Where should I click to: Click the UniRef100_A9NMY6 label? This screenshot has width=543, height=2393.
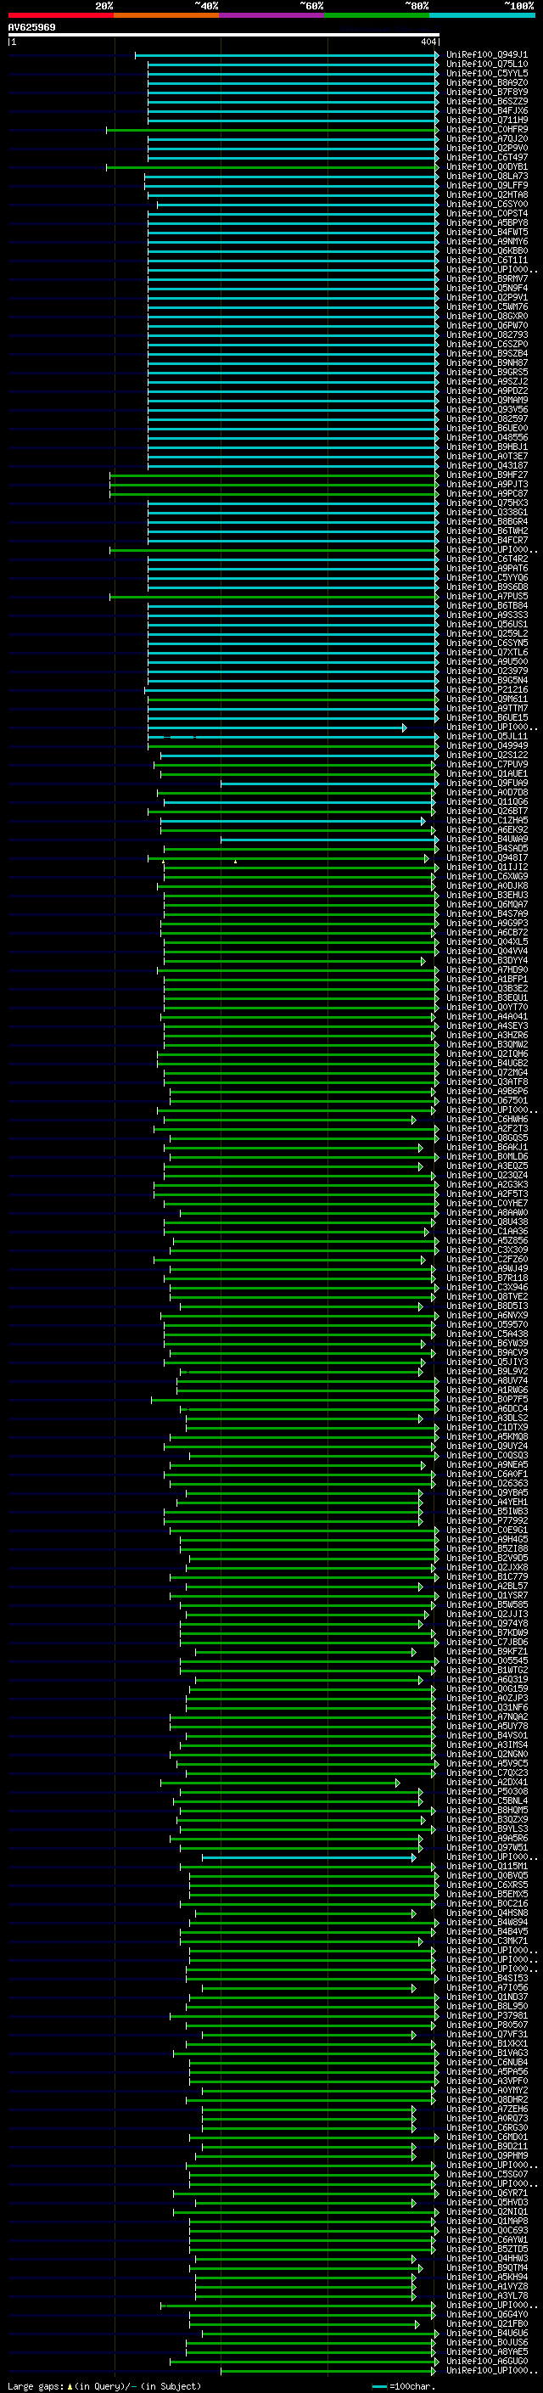pos(486,242)
